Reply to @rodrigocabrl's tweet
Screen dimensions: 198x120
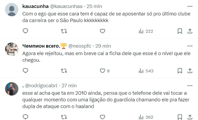[x=26, y=117]
